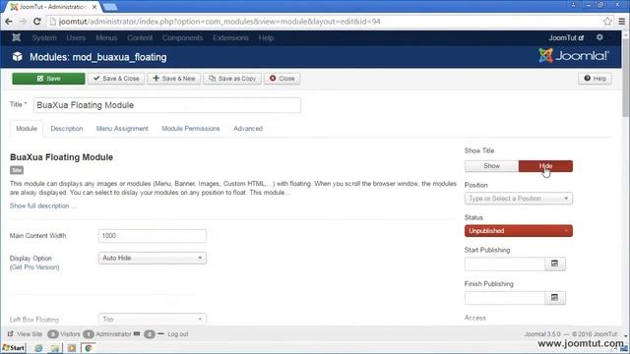Switch to the Advanced tab
Screen dimensions: 630x354
coord(248,129)
